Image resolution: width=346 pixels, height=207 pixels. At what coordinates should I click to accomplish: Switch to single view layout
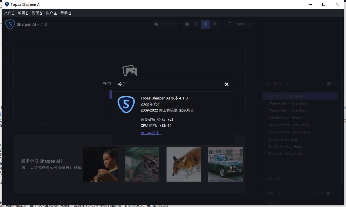(x=187, y=24)
